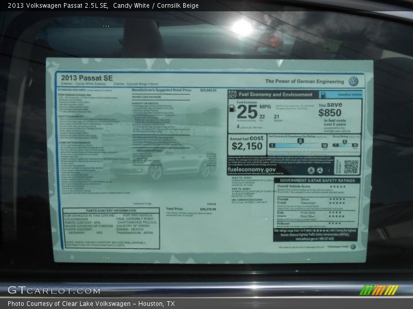Click the Overall Vehicle Score star rating
The height and width of the screenshot is (309, 413).
337,186
